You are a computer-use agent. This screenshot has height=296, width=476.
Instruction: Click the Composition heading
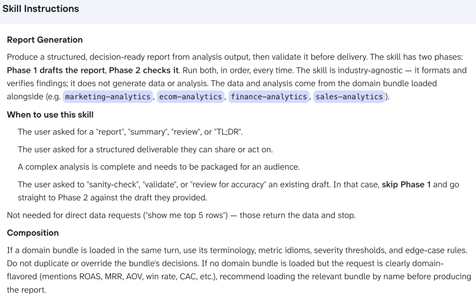33,233
